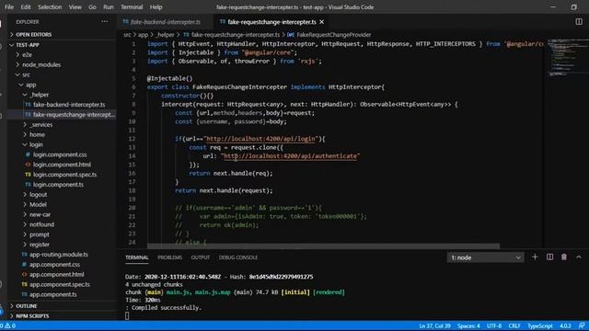Open the Help menu
The height and width of the screenshot is (331, 589).
pyautogui.click(x=156, y=7)
